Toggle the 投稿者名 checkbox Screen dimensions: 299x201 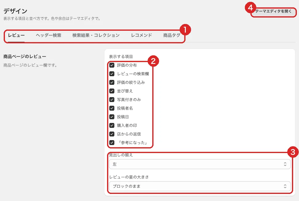(112, 108)
